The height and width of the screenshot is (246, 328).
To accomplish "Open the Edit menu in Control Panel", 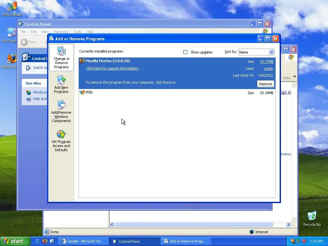I will pos(33,32).
